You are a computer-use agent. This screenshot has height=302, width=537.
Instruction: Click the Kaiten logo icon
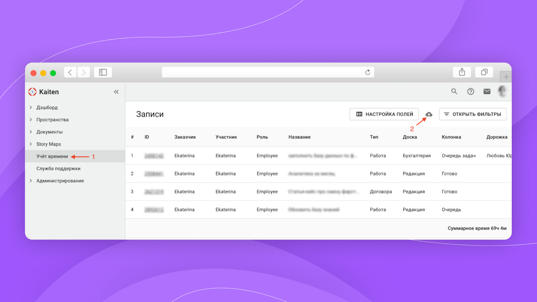click(32, 92)
